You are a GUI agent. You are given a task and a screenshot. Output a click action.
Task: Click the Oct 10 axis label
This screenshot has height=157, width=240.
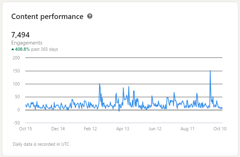220,129
